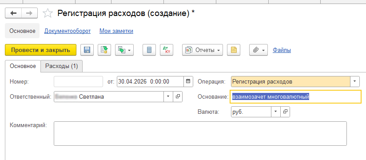Screen dimensions: 366x160
Task: Go back with the left arrow button
Action: (x=13, y=13)
